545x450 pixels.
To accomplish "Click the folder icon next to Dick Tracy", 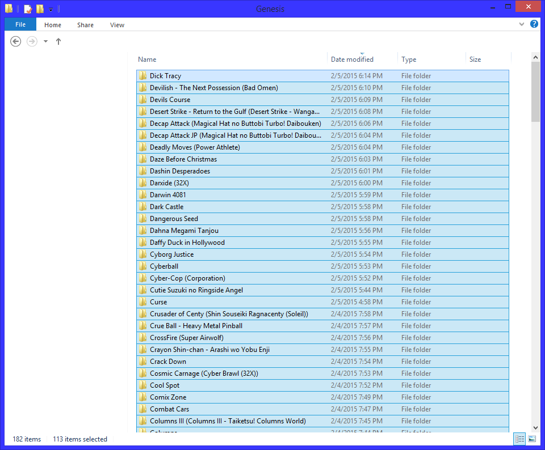I will 143,76.
